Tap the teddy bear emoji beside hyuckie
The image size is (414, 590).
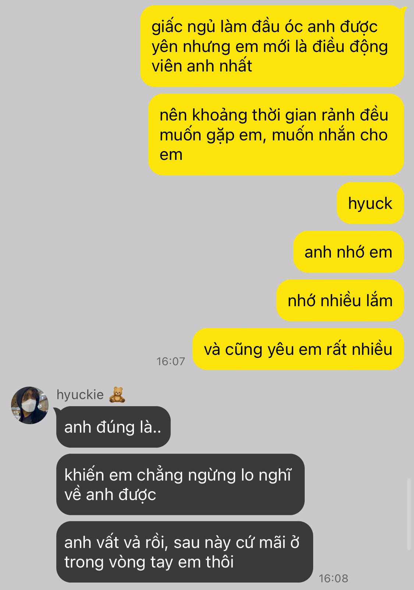(x=117, y=395)
